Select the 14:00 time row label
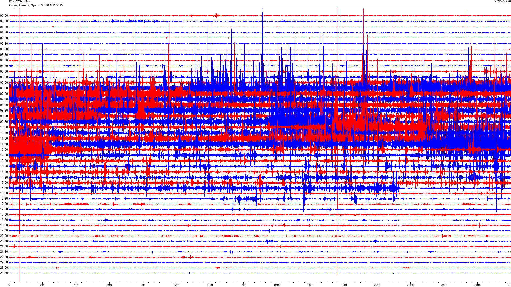The height and width of the screenshot is (287, 511). [4, 172]
